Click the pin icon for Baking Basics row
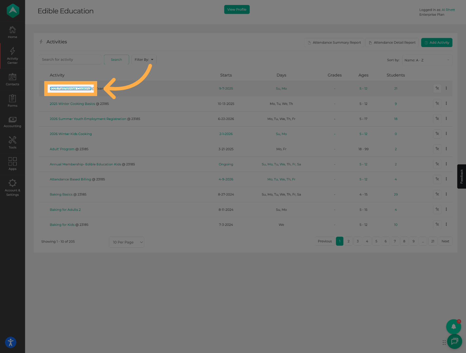The width and height of the screenshot is (466, 353). [x=437, y=194]
